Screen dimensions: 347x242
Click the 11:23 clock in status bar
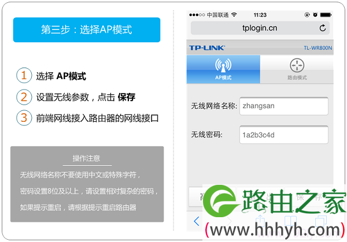tap(260, 15)
